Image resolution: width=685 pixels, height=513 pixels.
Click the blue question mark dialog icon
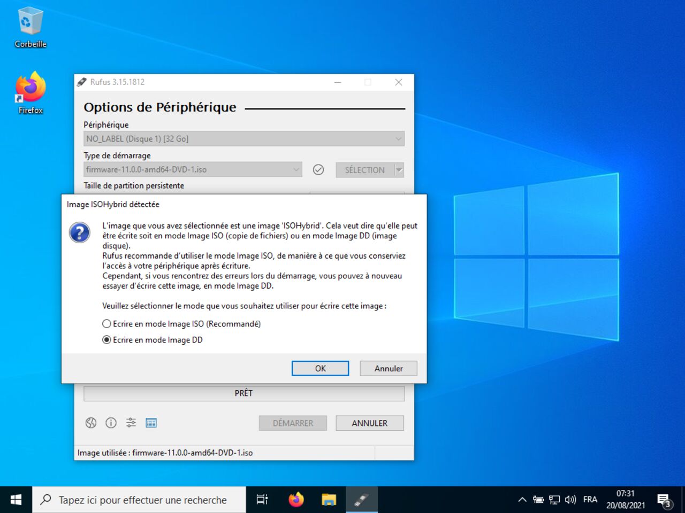[x=80, y=232]
